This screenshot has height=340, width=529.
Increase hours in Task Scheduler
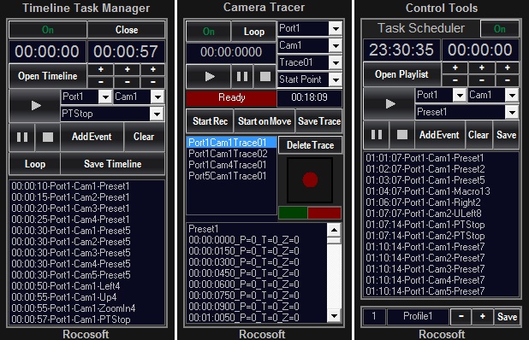pos(455,67)
